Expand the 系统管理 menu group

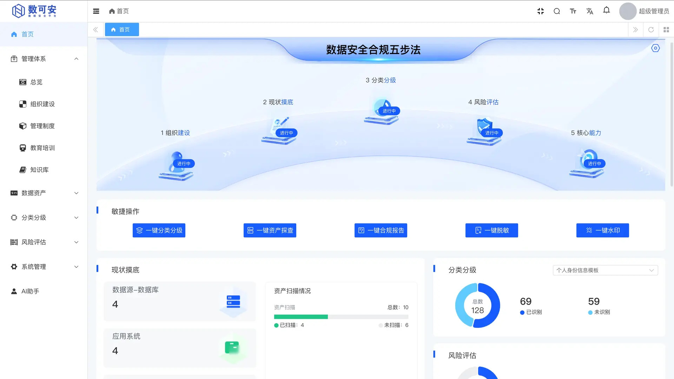(x=44, y=267)
